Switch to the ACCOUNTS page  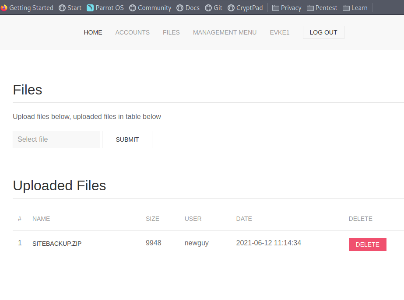pyautogui.click(x=132, y=32)
